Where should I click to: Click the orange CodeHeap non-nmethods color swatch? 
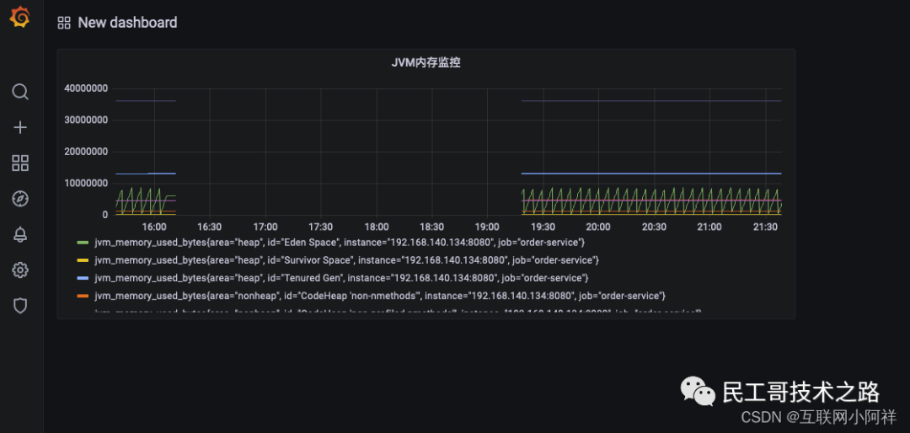pos(83,297)
